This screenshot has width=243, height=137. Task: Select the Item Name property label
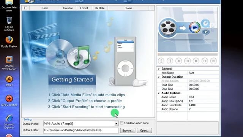click(x=168, y=73)
